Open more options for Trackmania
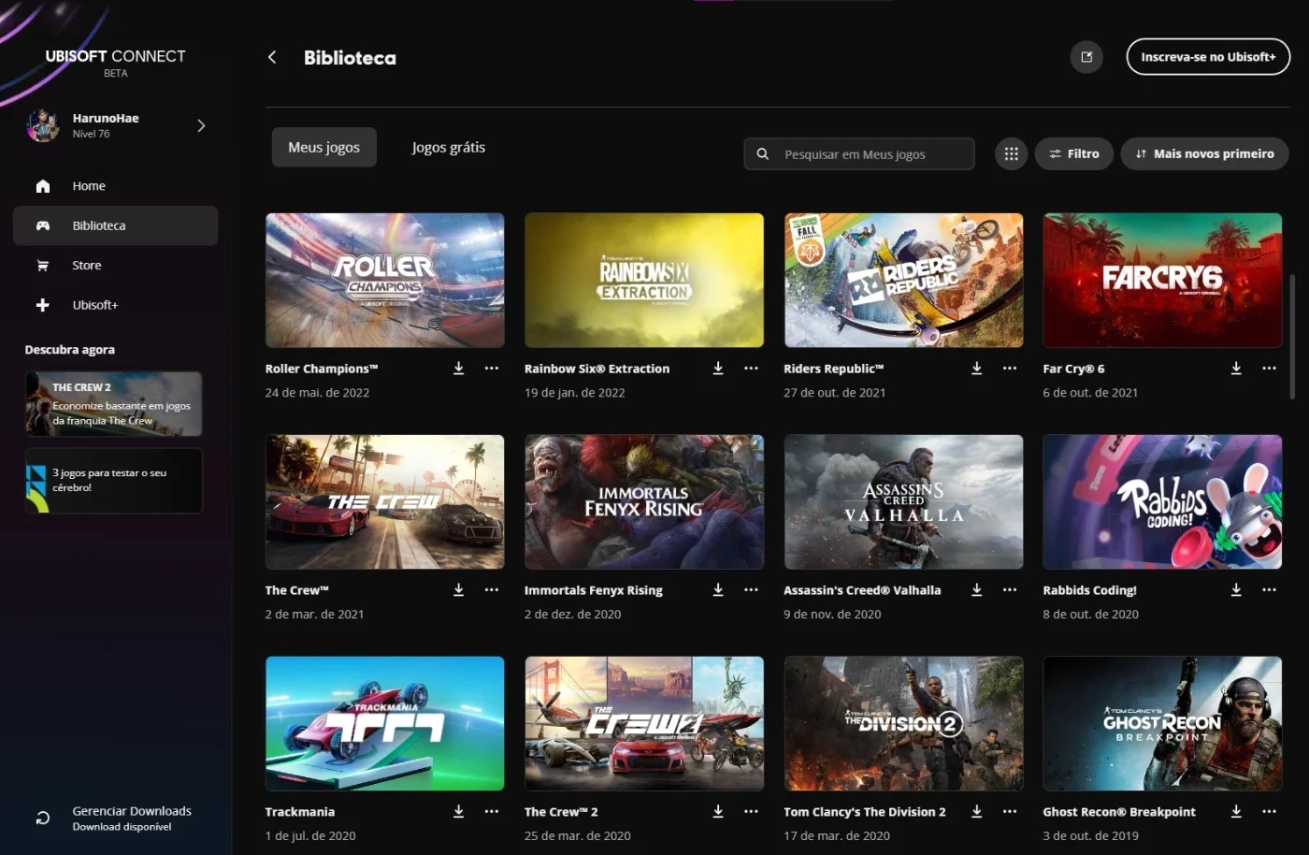 coord(492,812)
